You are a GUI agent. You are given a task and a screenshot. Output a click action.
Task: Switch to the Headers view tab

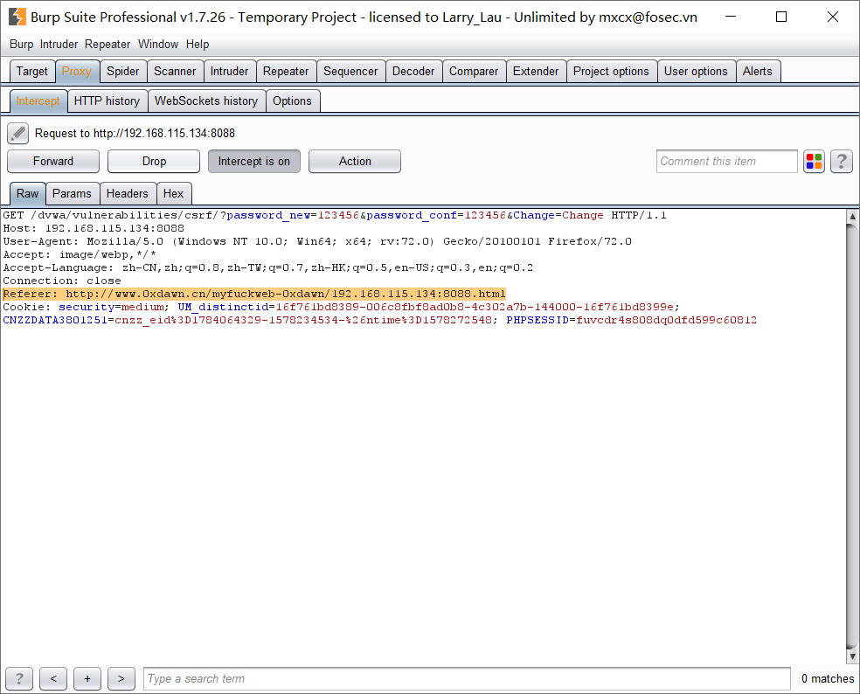coord(128,194)
